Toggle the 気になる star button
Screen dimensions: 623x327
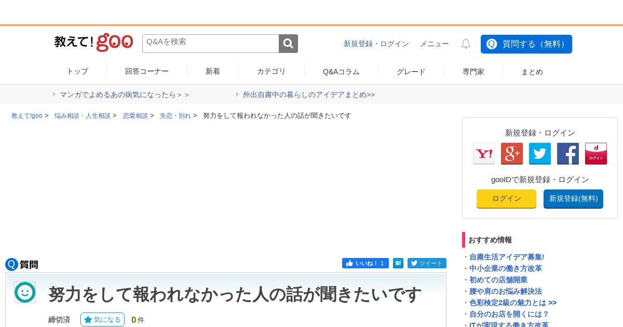click(x=102, y=320)
